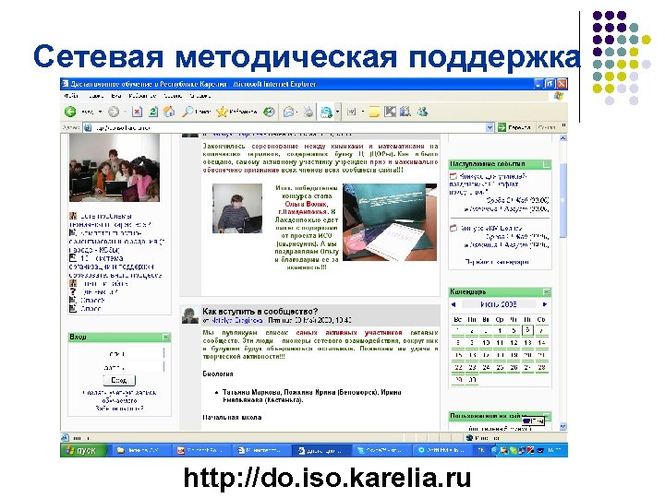Click create account link under login button

[119, 397]
